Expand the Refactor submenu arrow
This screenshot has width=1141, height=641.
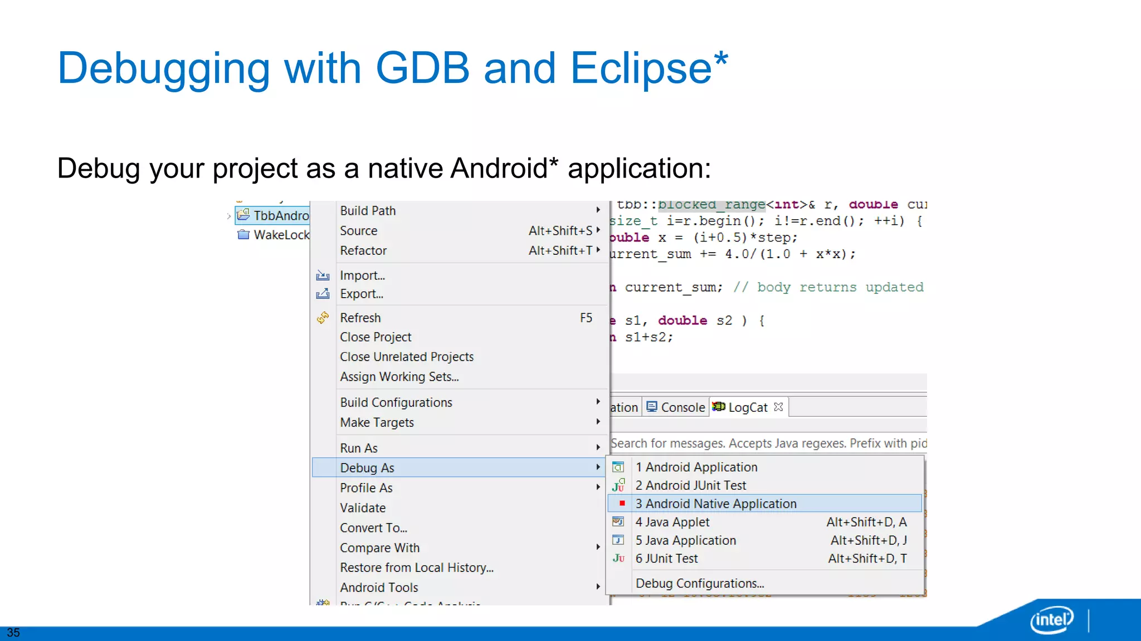[598, 250]
